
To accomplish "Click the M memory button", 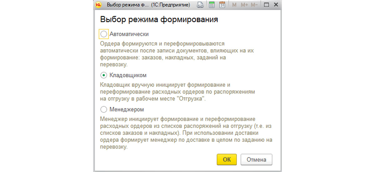I will [234, 5].
